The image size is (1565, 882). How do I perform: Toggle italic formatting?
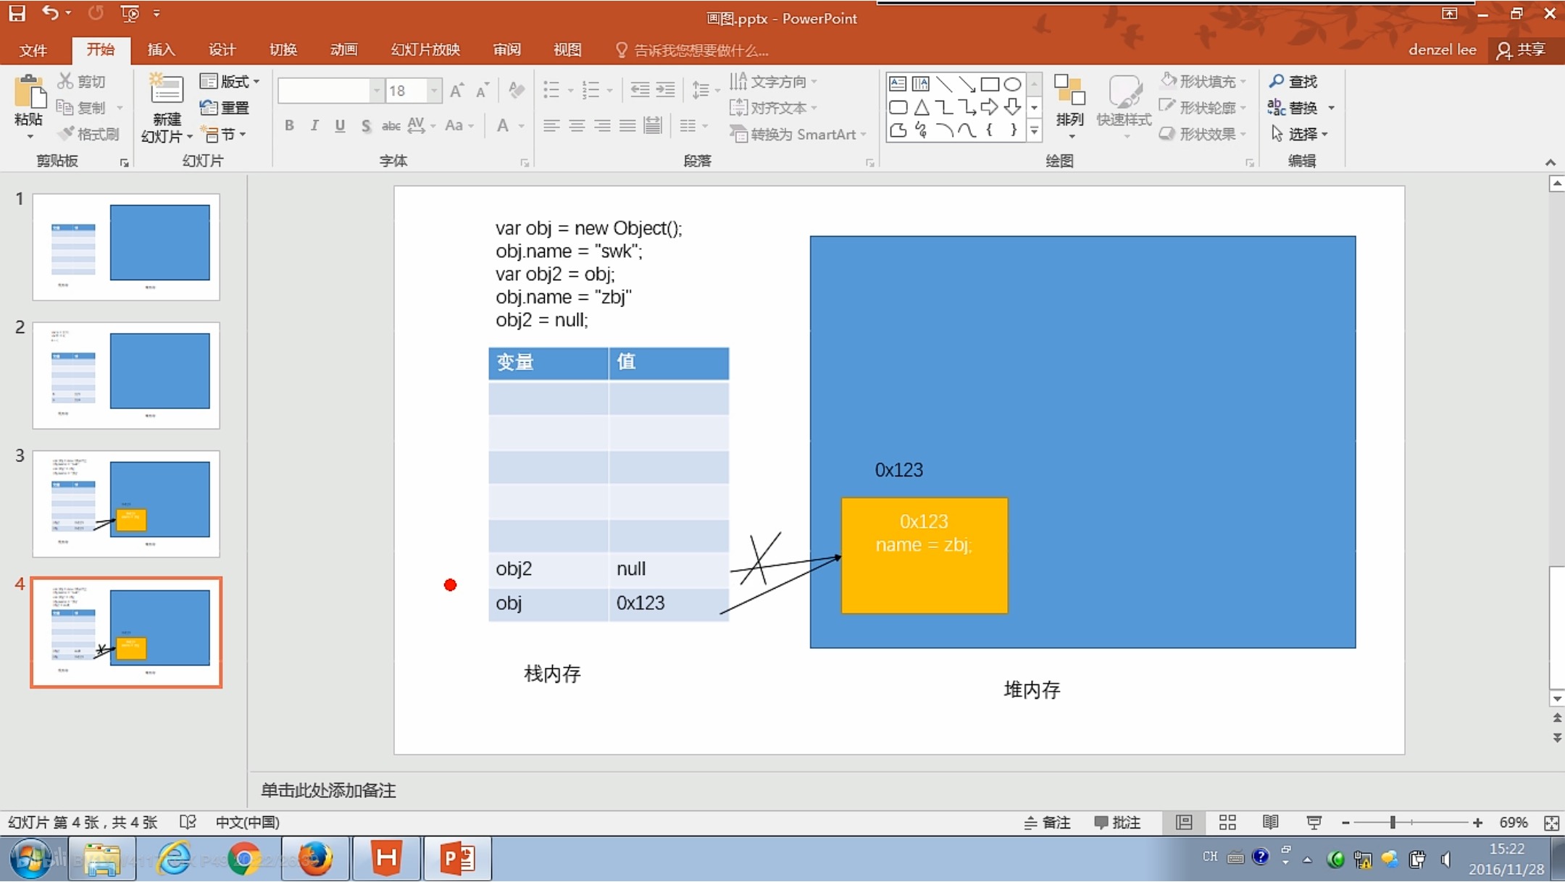point(314,125)
